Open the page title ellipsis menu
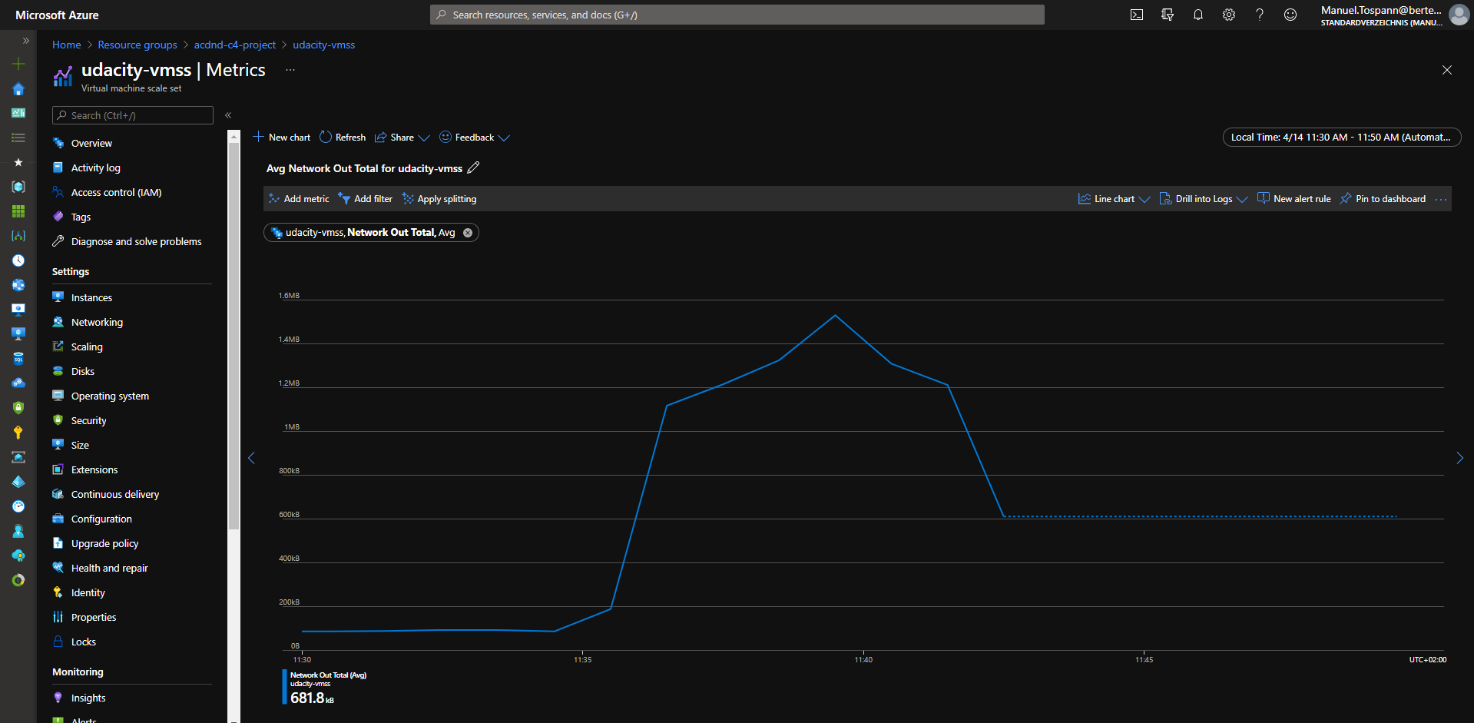1474x723 pixels. (290, 70)
